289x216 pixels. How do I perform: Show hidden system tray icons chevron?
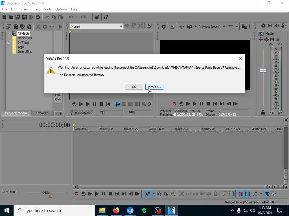point(232,210)
